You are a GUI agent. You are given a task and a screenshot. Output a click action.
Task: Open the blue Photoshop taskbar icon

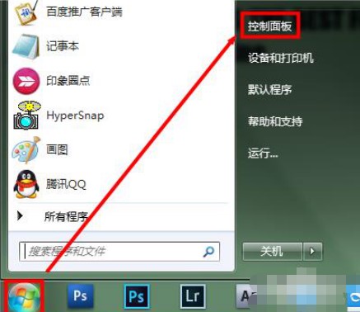[x=80, y=296]
